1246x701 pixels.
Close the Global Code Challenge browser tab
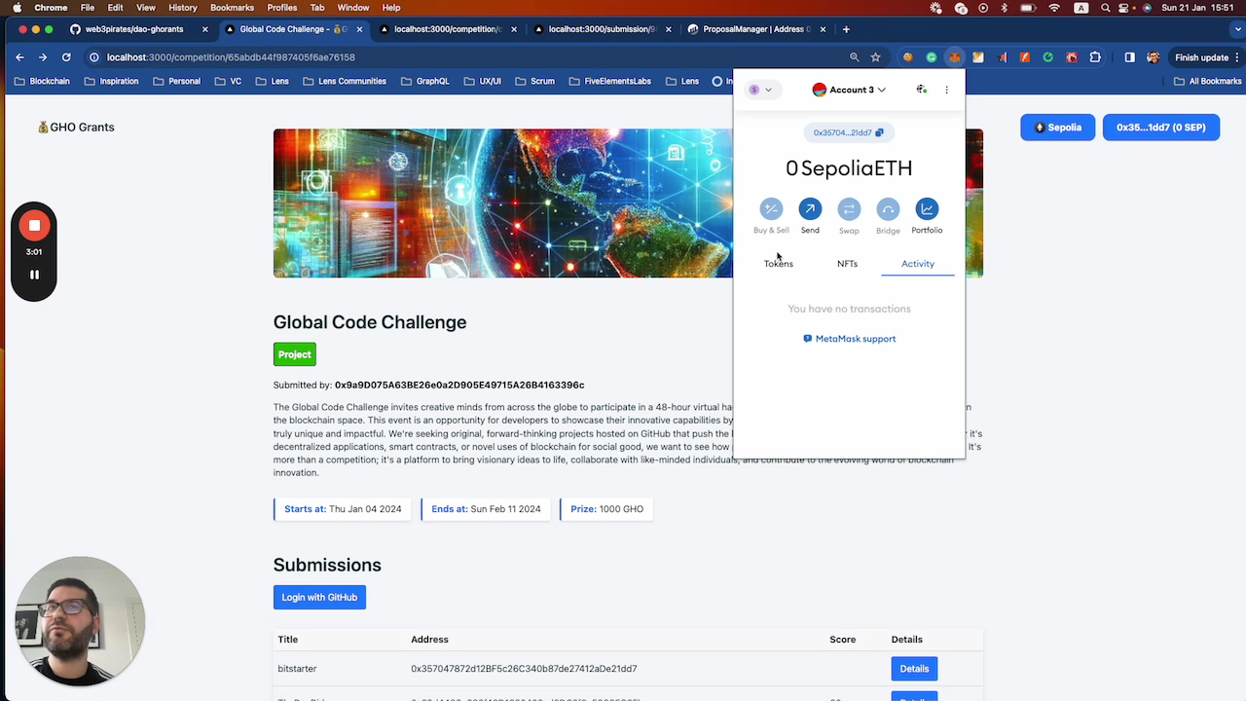[x=359, y=29]
